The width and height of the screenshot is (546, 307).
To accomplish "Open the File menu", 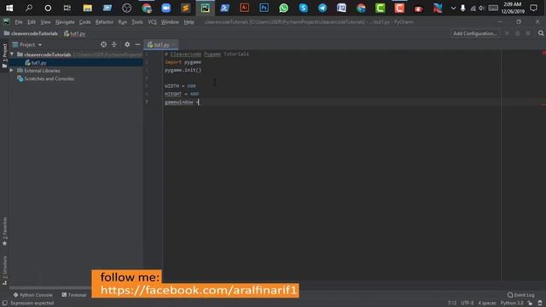I will [19, 22].
